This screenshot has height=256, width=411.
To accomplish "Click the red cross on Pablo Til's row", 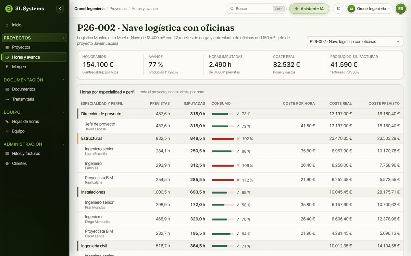I will point(238,165).
